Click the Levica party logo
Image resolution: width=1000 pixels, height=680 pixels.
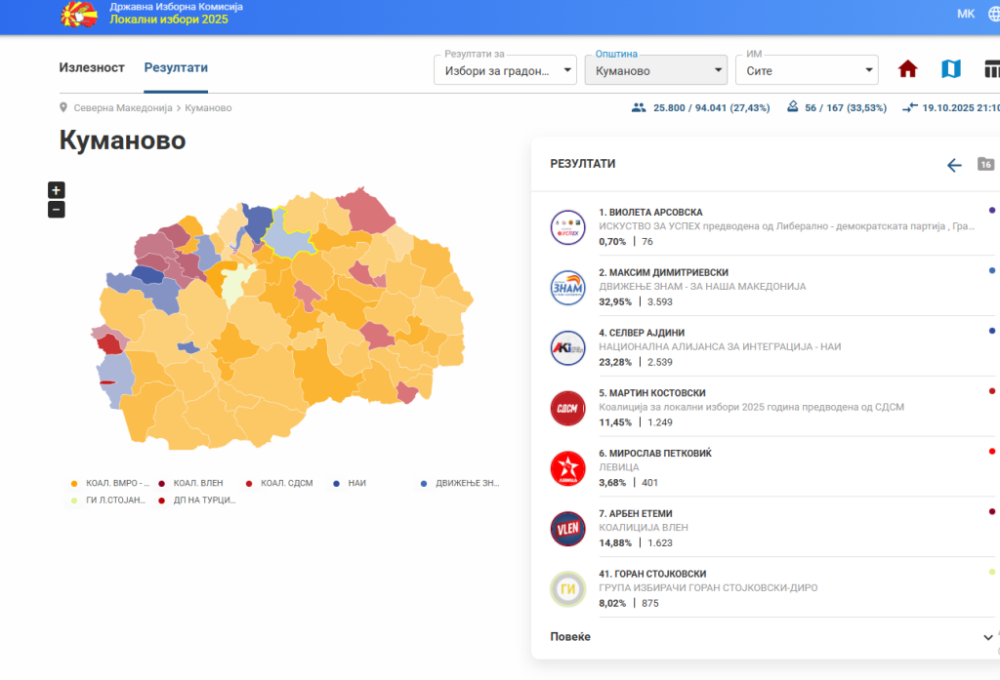pos(567,468)
